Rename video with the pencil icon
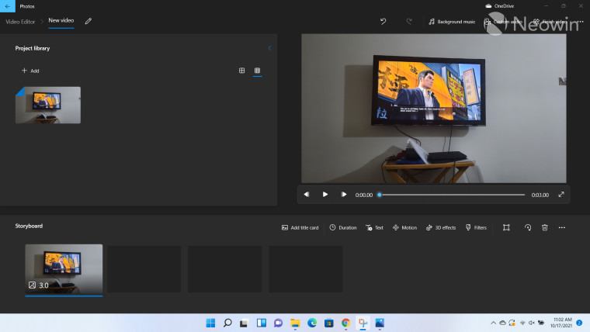Viewport: 590px width, 332px height. coord(88,21)
